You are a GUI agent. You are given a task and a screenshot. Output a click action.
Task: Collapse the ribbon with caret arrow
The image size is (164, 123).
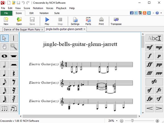pos(153,13)
